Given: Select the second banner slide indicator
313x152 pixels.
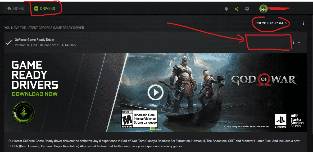Looking at the screenshot, I should pyautogui.click(x=158, y=128).
